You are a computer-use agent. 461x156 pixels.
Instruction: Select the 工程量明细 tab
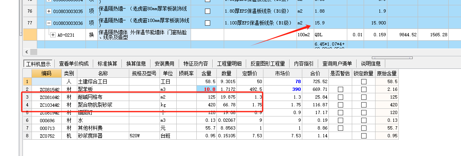click(x=229, y=64)
